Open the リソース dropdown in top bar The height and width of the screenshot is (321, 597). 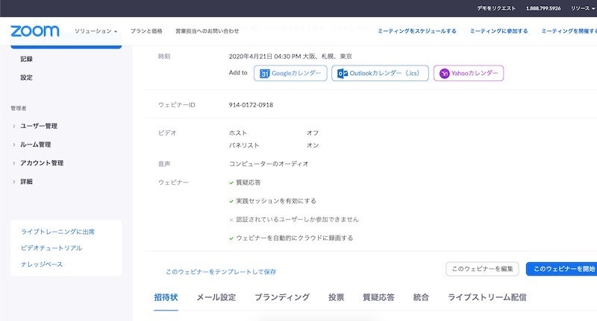[581, 8]
